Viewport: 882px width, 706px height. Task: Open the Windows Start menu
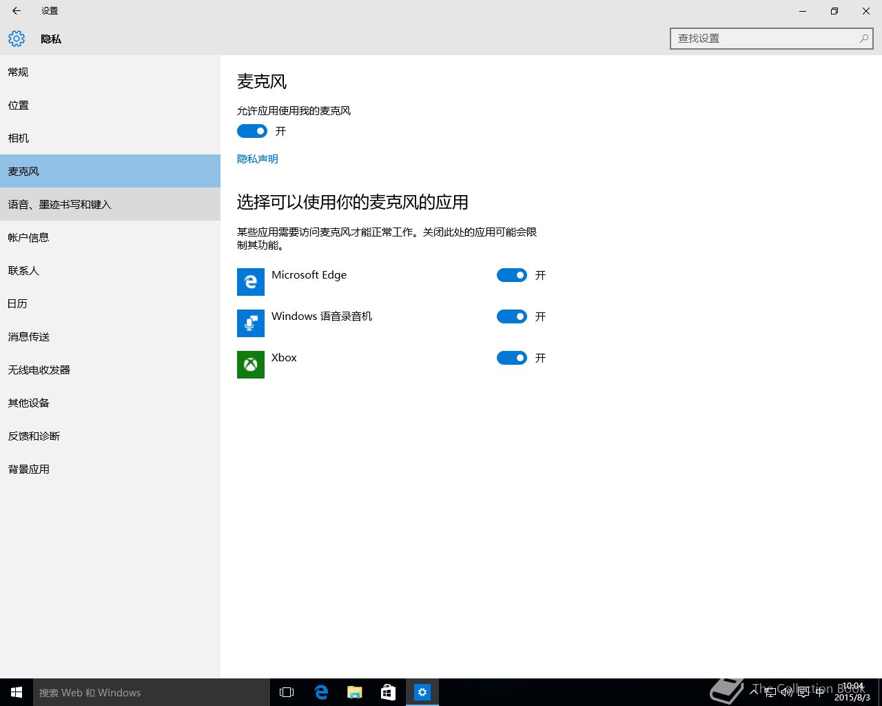click(17, 692)
